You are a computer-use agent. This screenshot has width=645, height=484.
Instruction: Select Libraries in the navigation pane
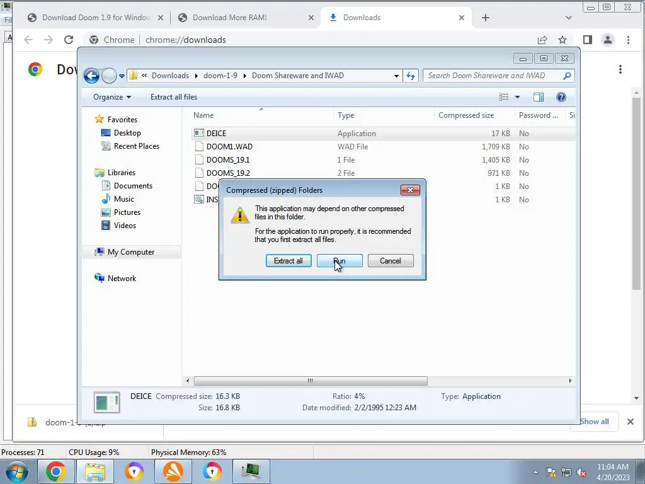pyautogui.click(x=122, y=173)
